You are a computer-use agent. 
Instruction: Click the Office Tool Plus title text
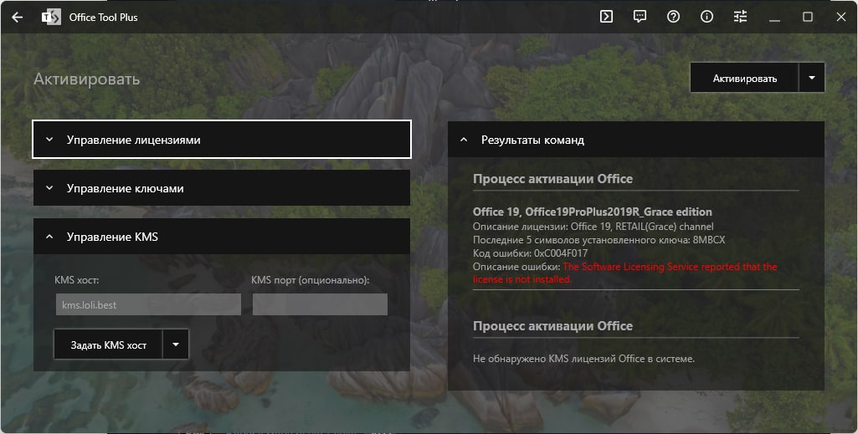point(104,17)
